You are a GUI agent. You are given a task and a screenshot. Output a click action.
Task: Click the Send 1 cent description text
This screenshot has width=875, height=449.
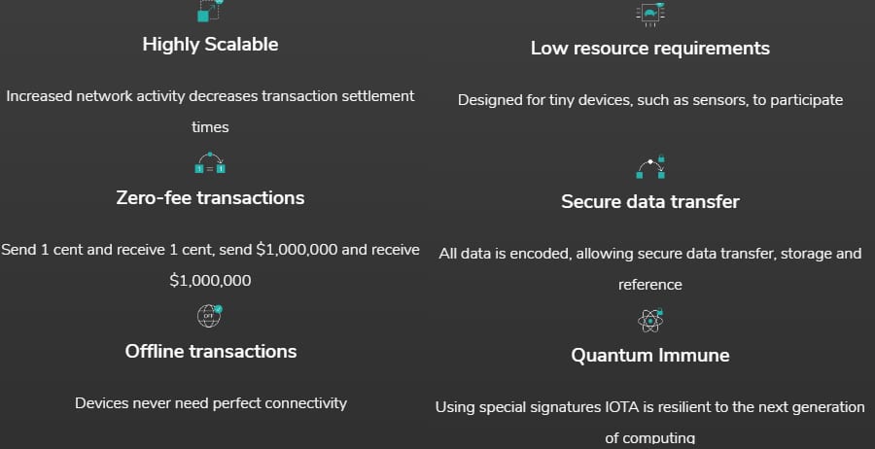click(x=210, y=250)
